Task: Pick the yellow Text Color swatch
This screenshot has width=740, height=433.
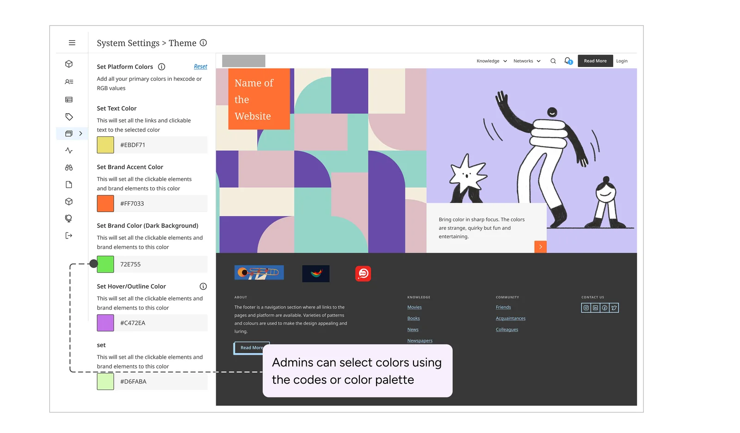Action: point(105,145)
